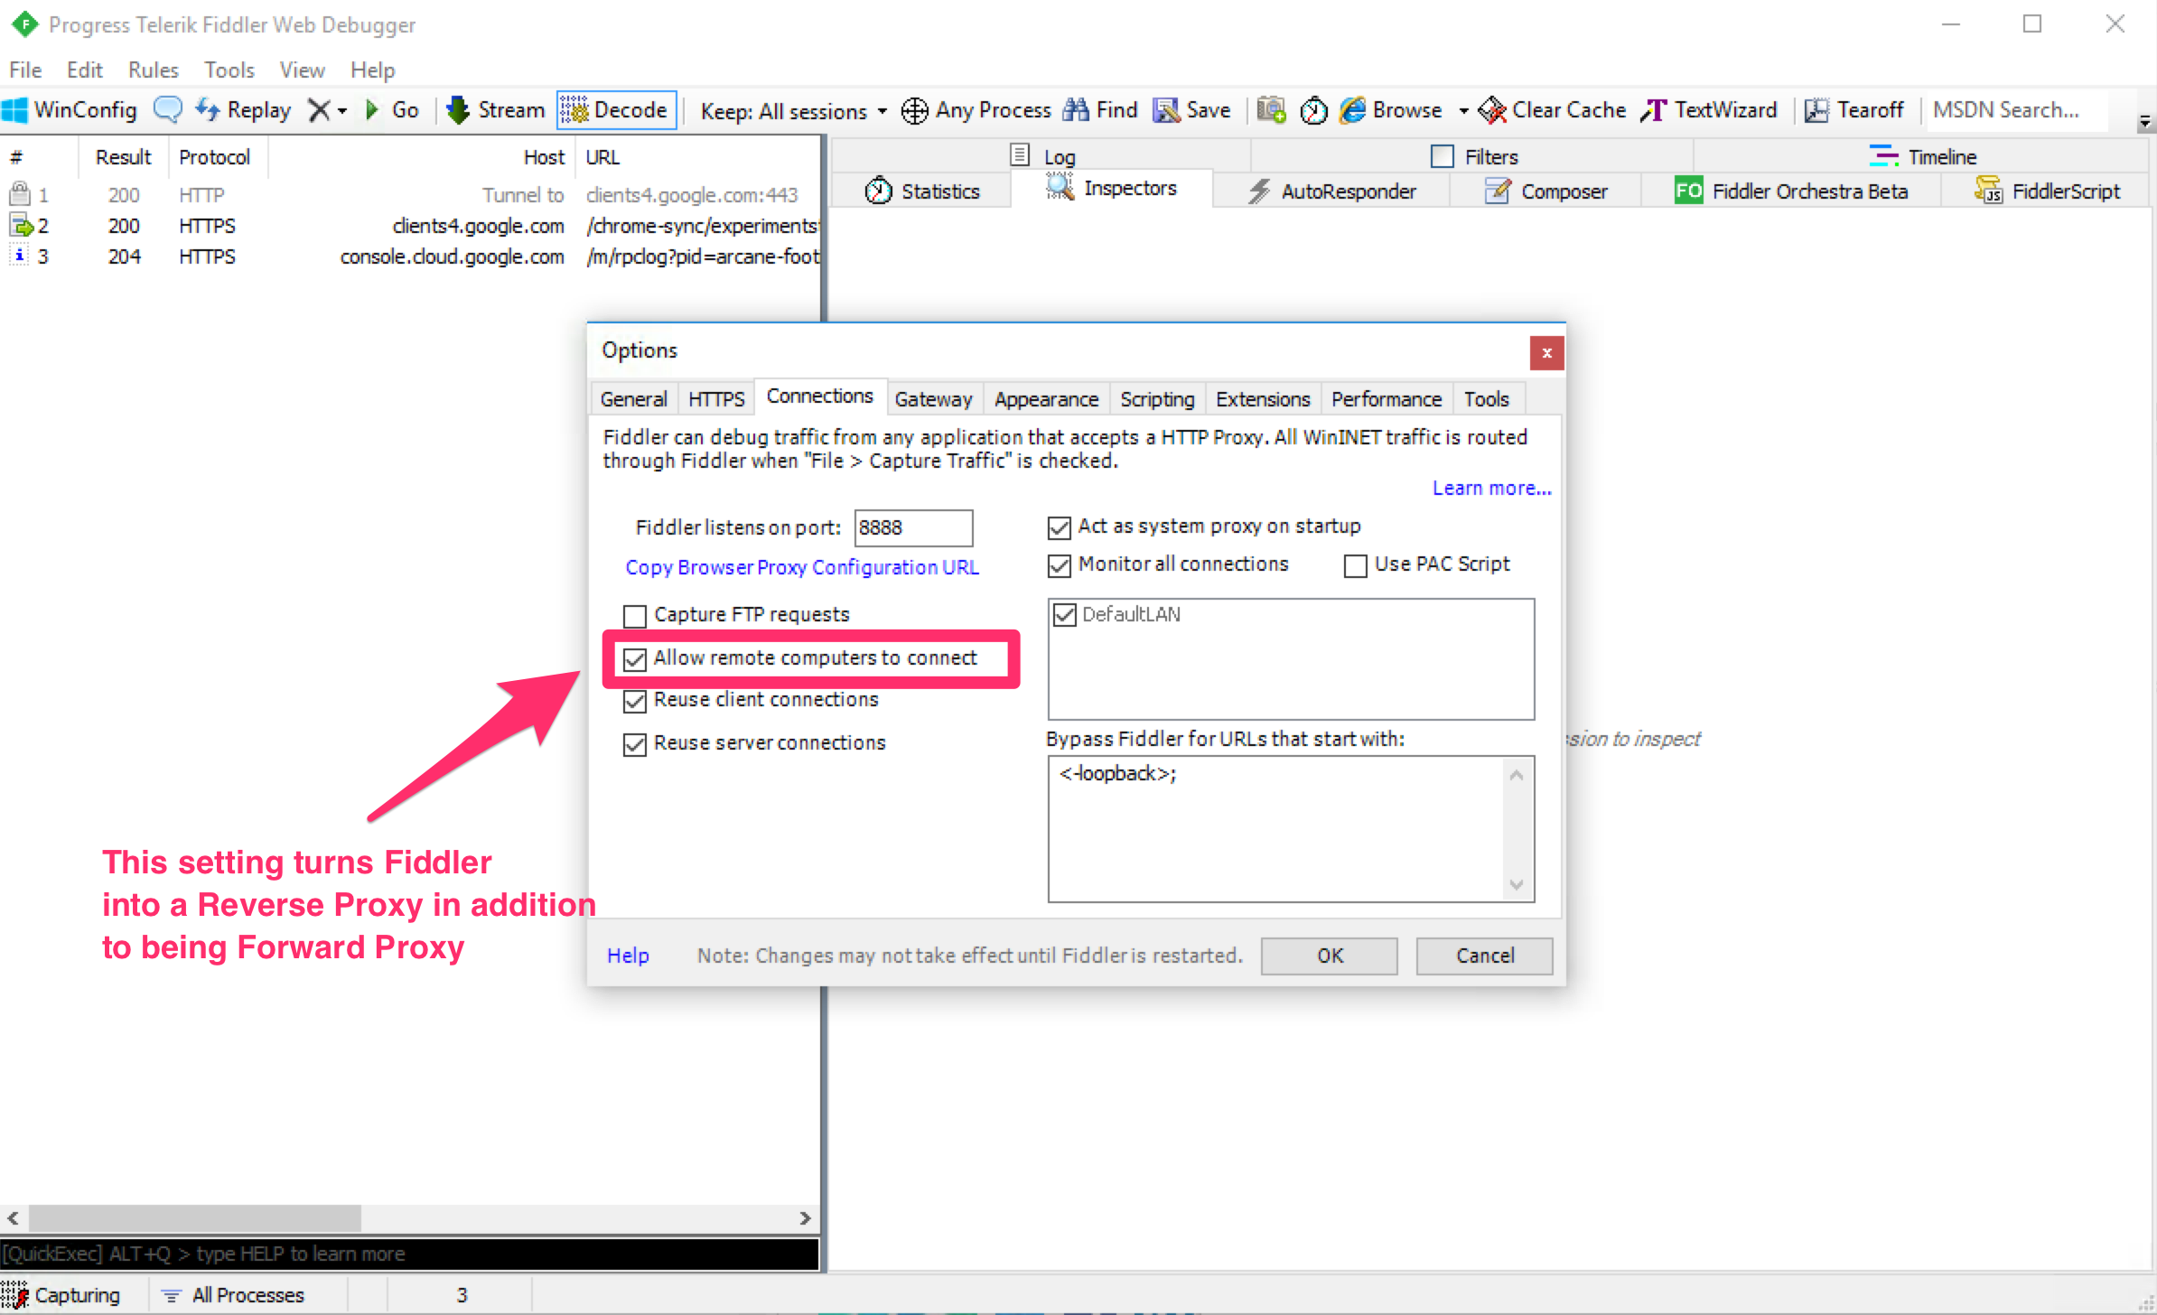Image resolution: width=2157 pixels, height=1315 pixels.
Task: Uncheck the DefaultLAN connection
Action: [1065, 615]
